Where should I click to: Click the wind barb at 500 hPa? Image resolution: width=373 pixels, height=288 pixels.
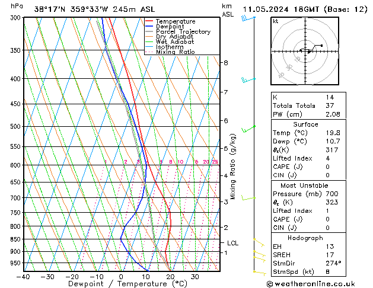pos(248,127)
